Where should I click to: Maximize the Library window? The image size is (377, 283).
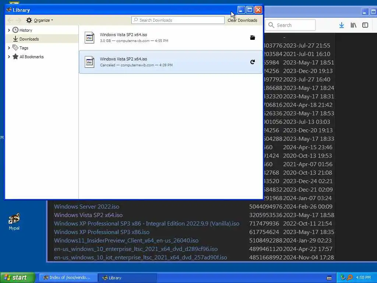click(x=250, y=10)
